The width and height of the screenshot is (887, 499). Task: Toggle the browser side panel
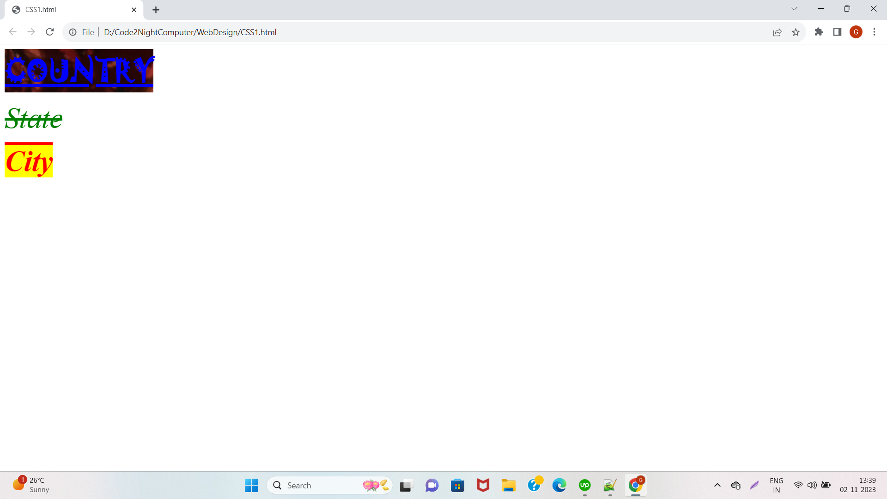pos(837,32)
